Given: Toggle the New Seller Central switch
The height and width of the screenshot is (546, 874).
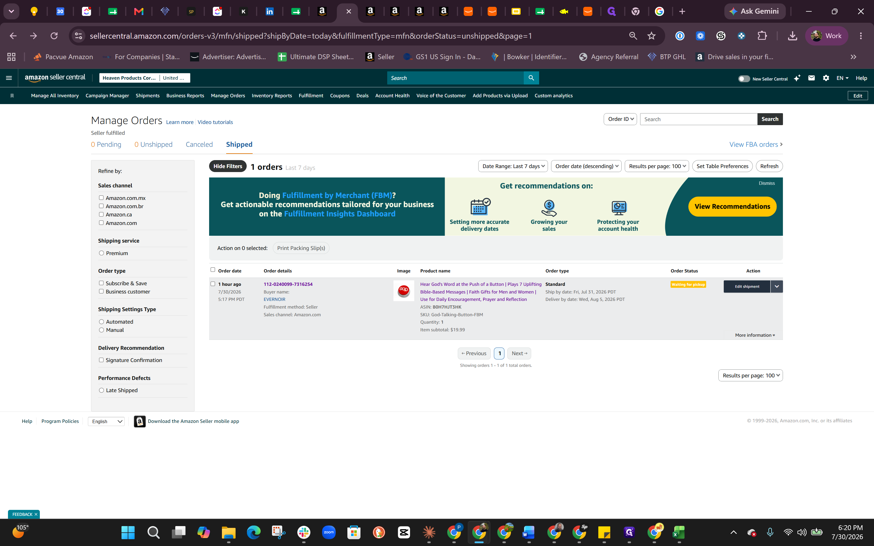Looking at the screenshot, I should pos(744,79).
